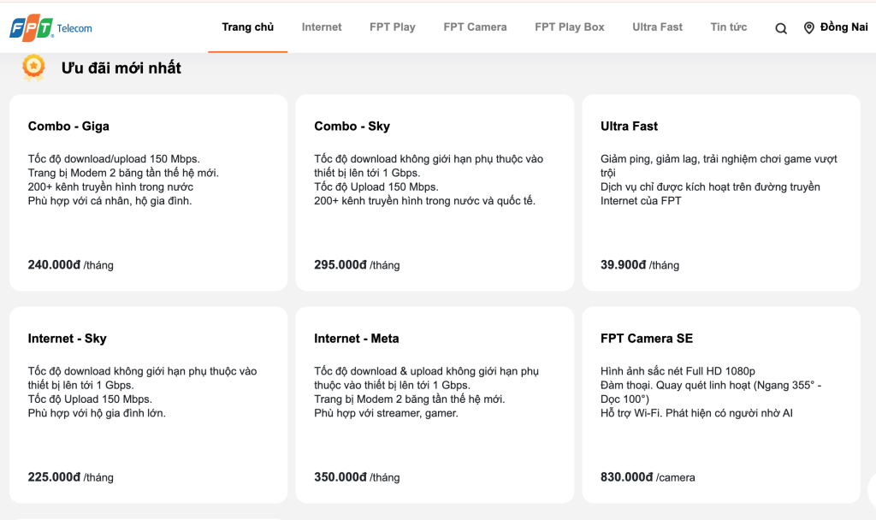Click the 350.000đ /tháng price
The width and height of the screenshot is (876, 520).
357,477
